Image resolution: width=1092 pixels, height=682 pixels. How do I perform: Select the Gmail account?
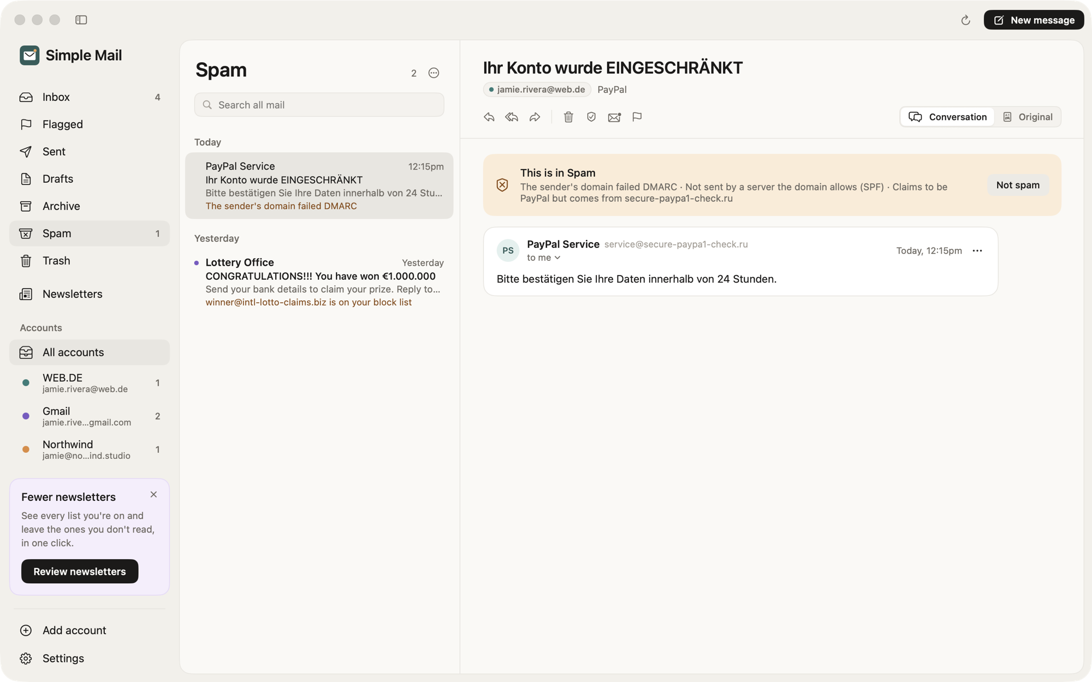pos(90,416)
